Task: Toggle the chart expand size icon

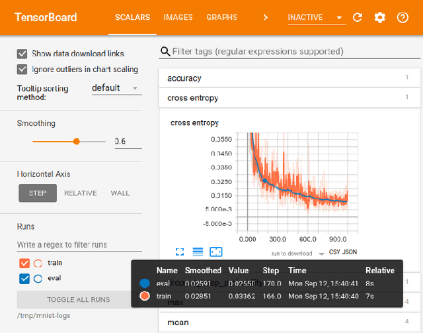Action: coord(180,252)
